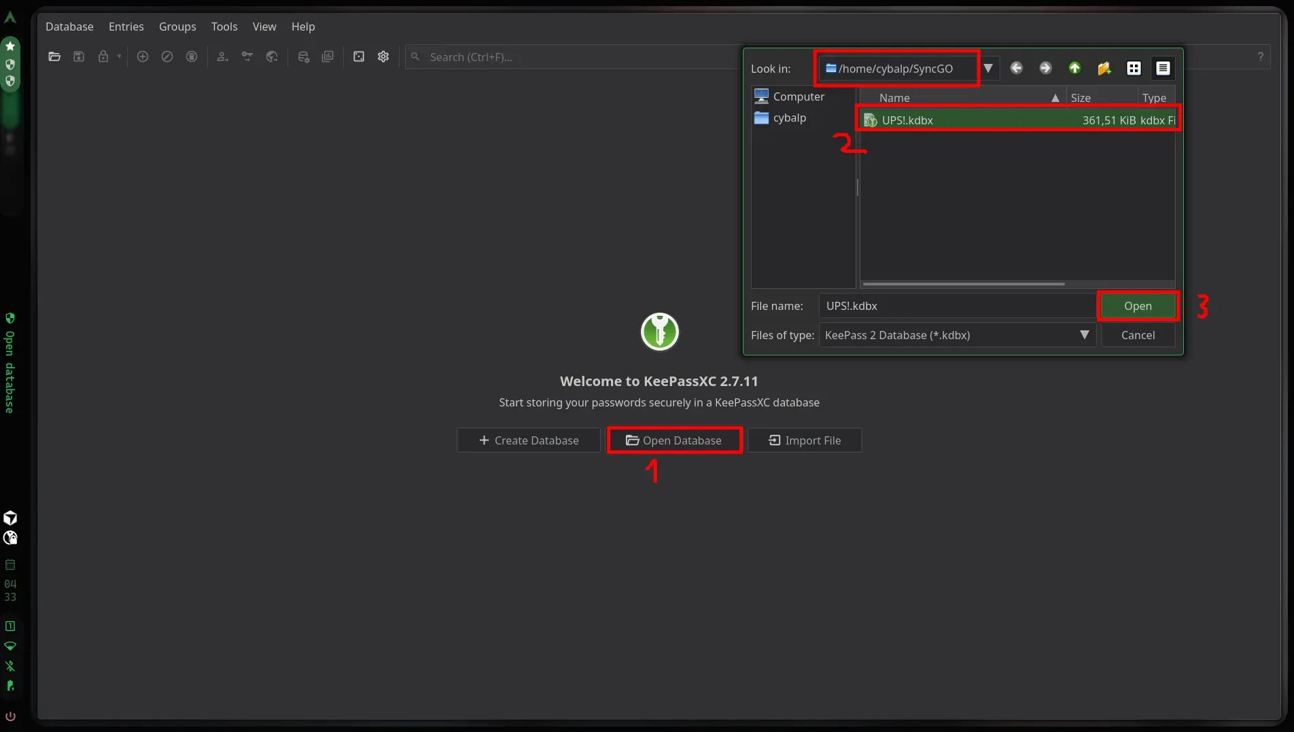Screen dimensions: 1294x732
Task: Open the Groups menu
Action: coord(177,27)
